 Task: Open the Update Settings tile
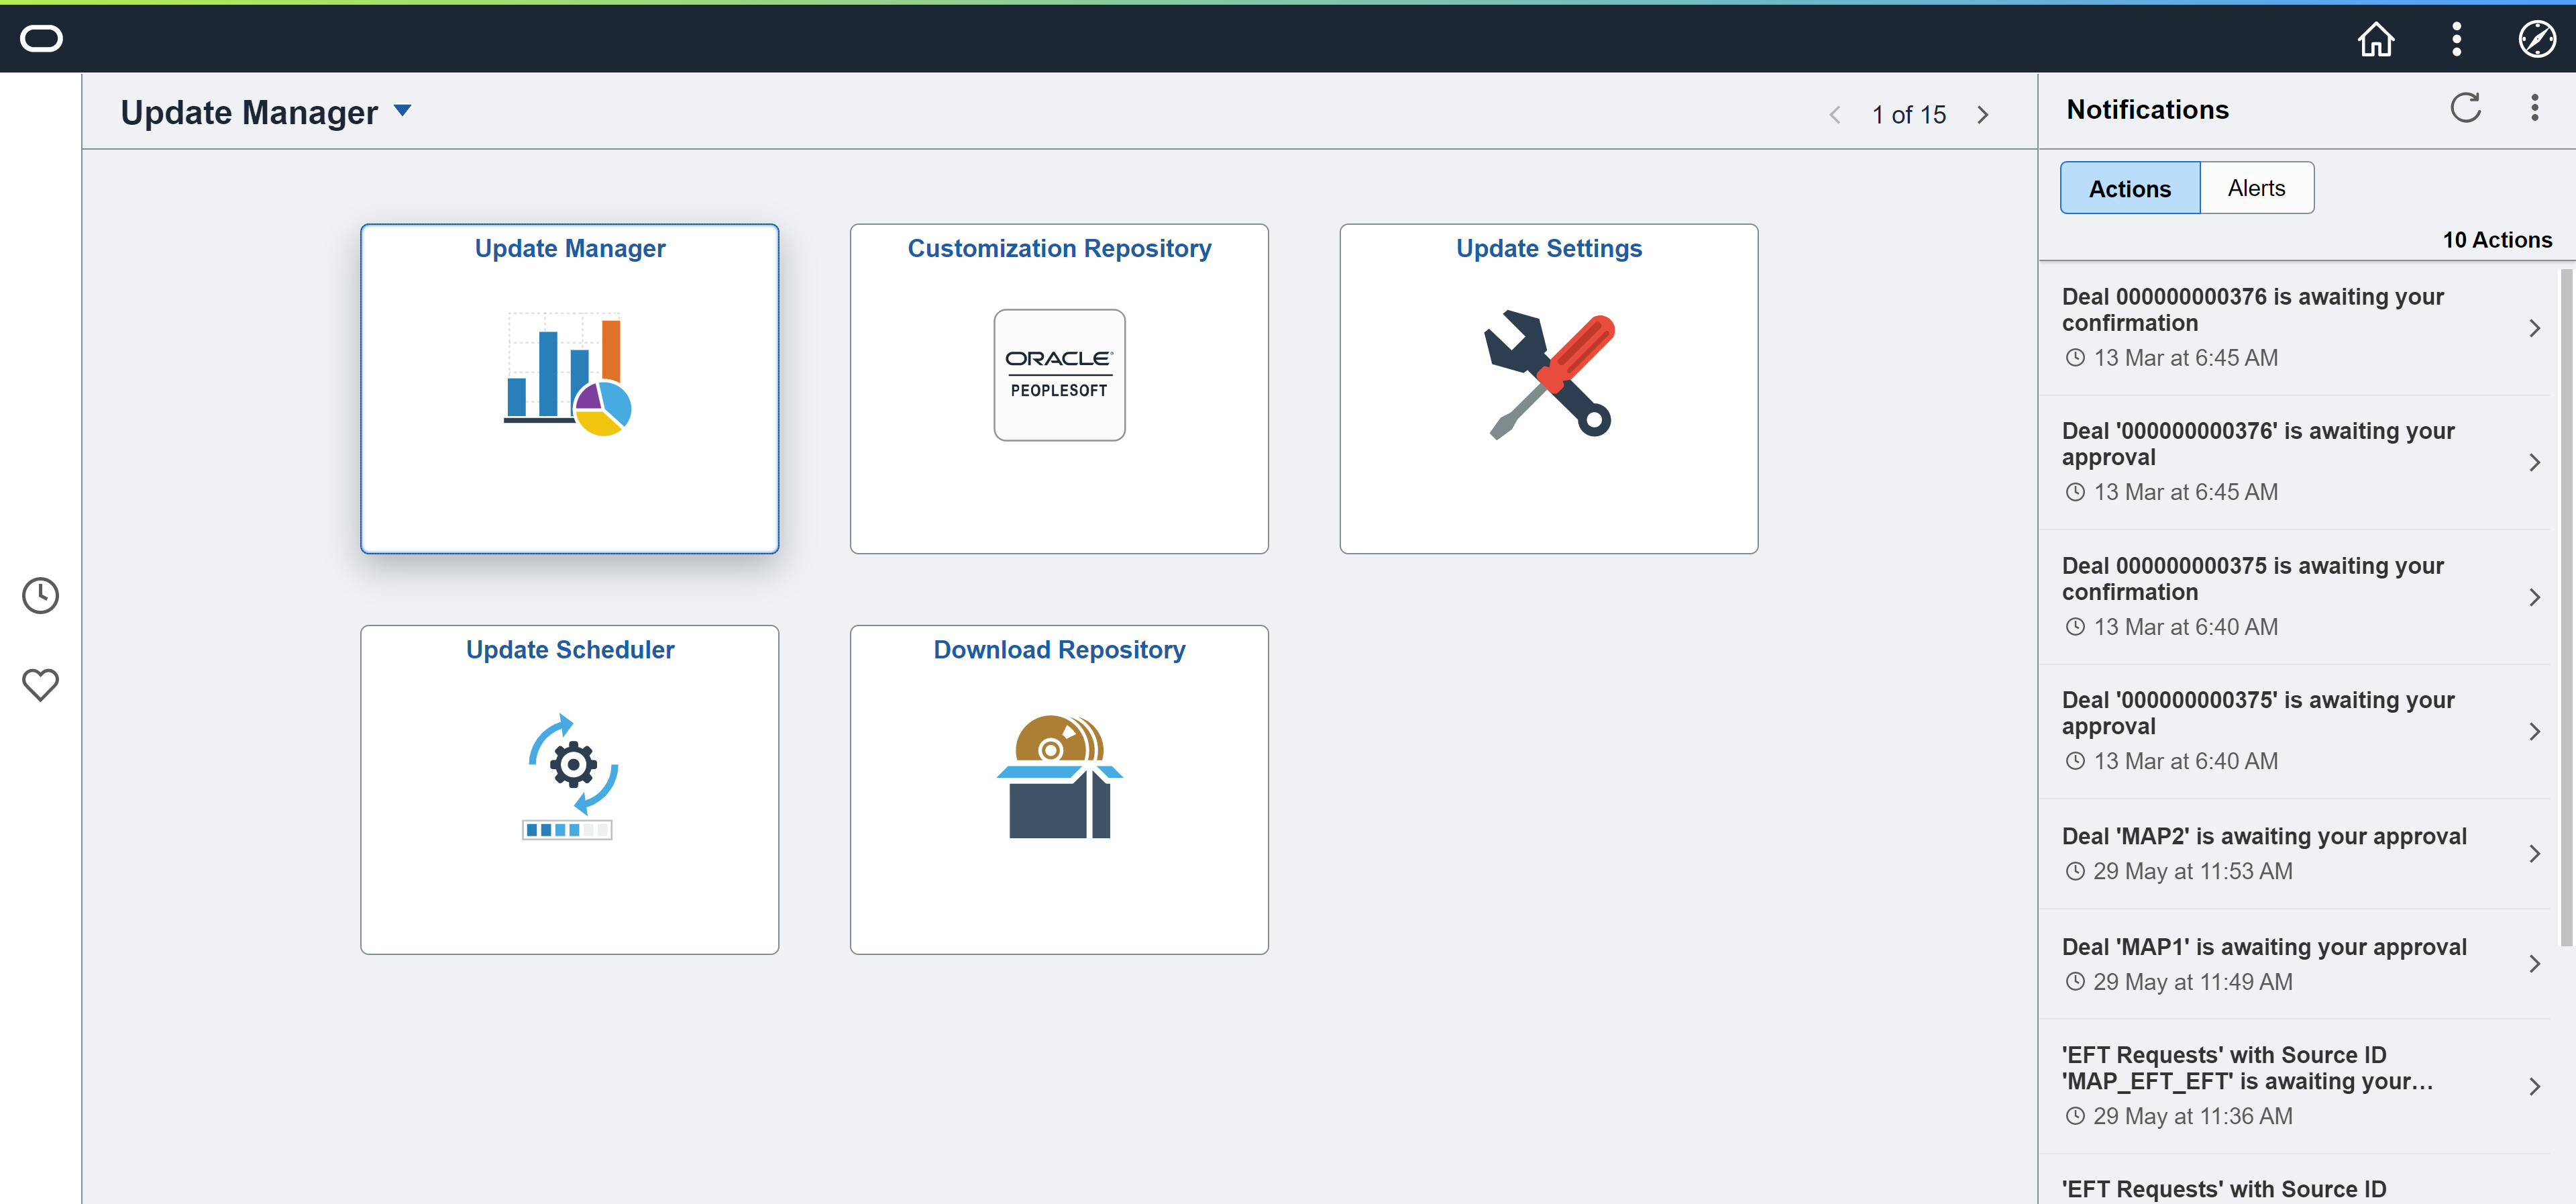[x=1548, y=389]
